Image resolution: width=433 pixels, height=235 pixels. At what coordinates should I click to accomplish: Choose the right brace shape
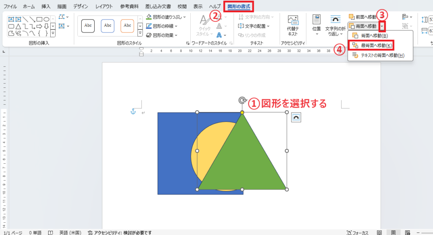pos(47,34)
